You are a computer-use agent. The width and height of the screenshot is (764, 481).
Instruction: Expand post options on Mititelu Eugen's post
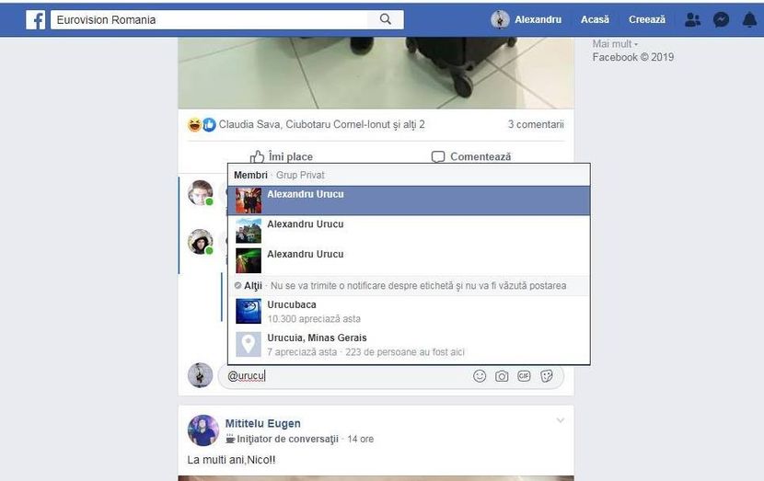[560, 421]
